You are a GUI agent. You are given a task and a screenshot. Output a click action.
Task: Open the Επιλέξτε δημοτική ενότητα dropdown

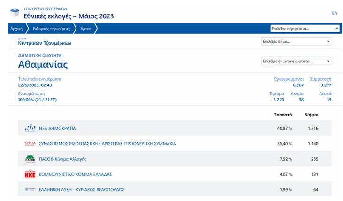point(296,61)
